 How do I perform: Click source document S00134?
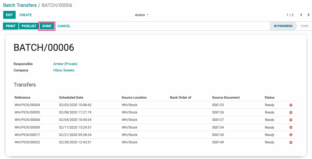point(218,128)
